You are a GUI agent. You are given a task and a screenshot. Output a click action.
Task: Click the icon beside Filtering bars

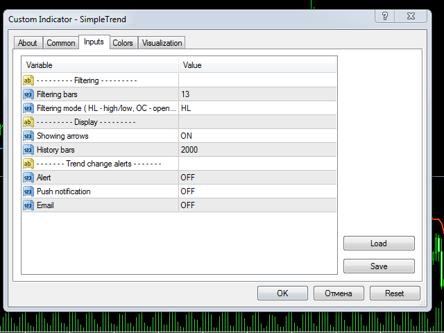28,94
